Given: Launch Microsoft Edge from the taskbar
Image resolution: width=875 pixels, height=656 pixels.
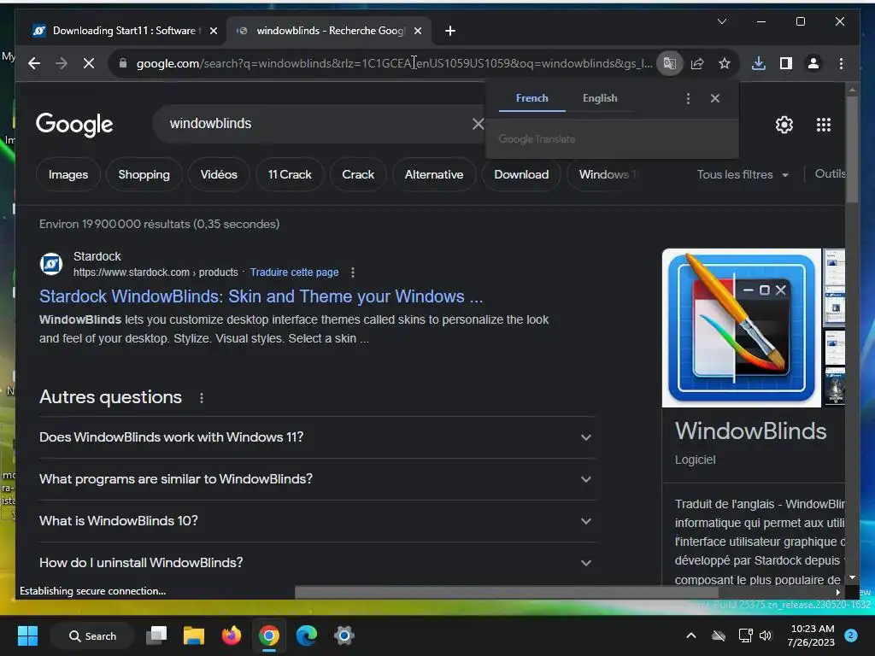Looking at the screenshot, I should click(x=307, y=635).
